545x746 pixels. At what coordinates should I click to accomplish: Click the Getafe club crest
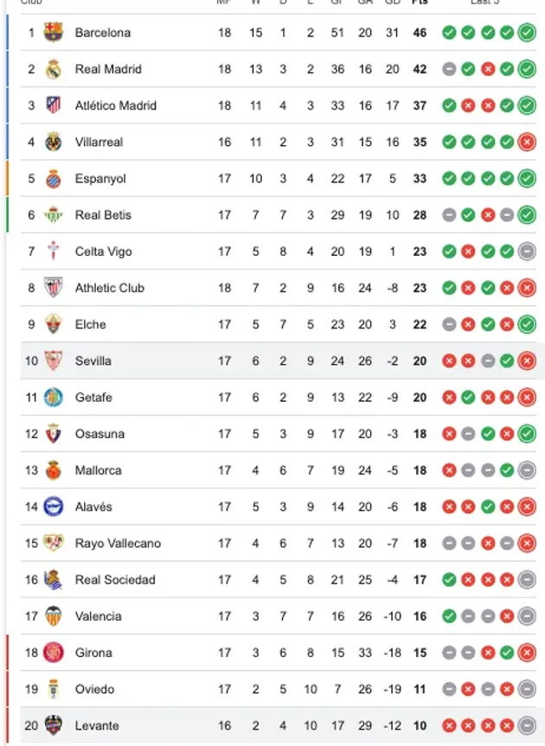coord(54,398)
